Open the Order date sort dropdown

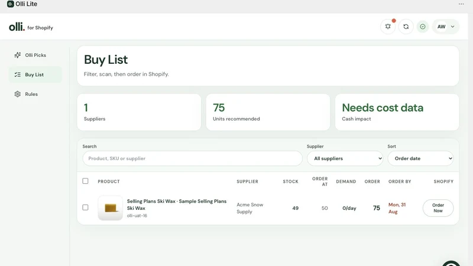pyautogui.click(x=420, y=158)
